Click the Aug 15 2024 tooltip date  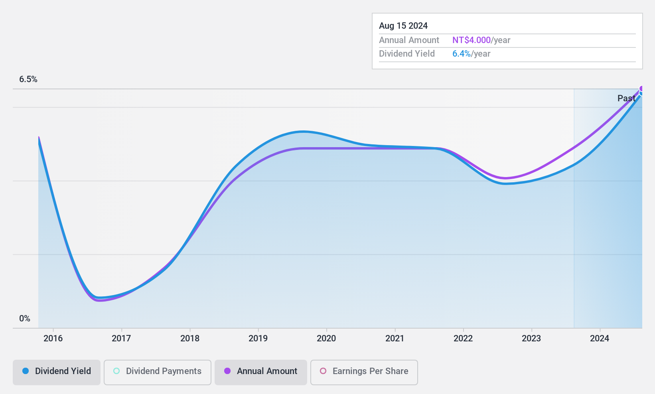coord(403,26)
